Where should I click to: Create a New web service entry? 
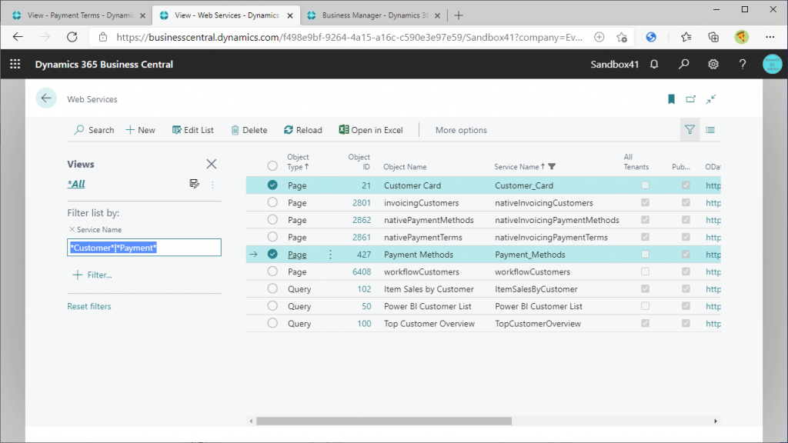click(x=140, y=130)
